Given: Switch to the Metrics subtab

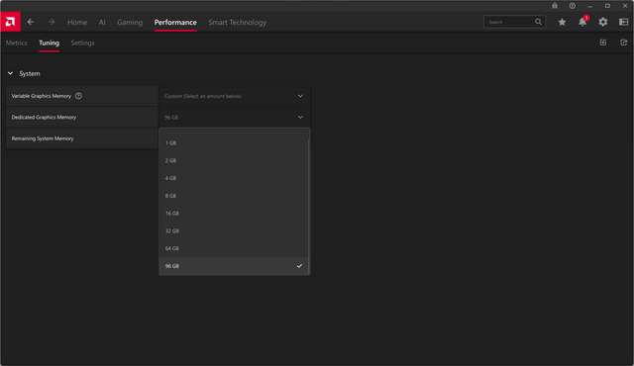Looking at the screenshot, I should click(17, 43).
